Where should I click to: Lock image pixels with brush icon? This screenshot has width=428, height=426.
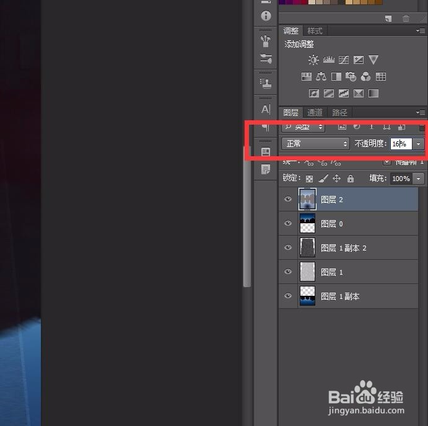click(x=323, y=179)
